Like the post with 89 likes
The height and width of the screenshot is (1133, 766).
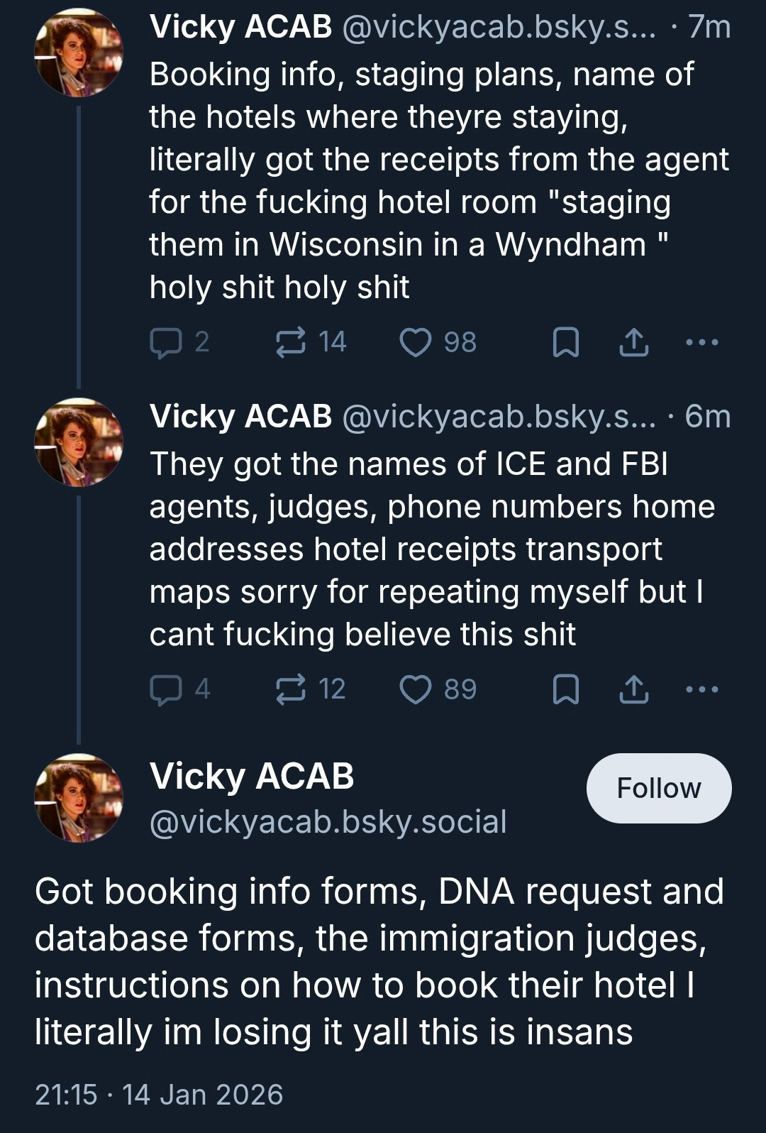point(416,689)
